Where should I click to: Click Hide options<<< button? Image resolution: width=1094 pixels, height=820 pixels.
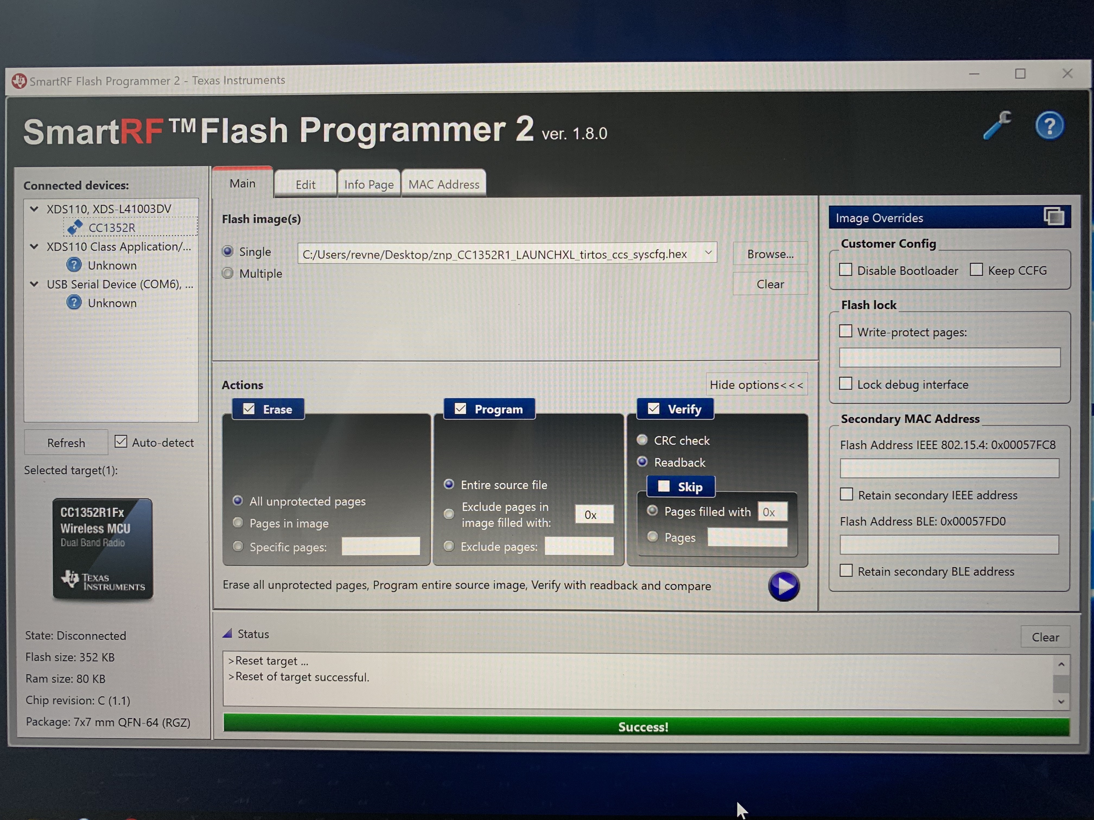click(x=756, y=385)
